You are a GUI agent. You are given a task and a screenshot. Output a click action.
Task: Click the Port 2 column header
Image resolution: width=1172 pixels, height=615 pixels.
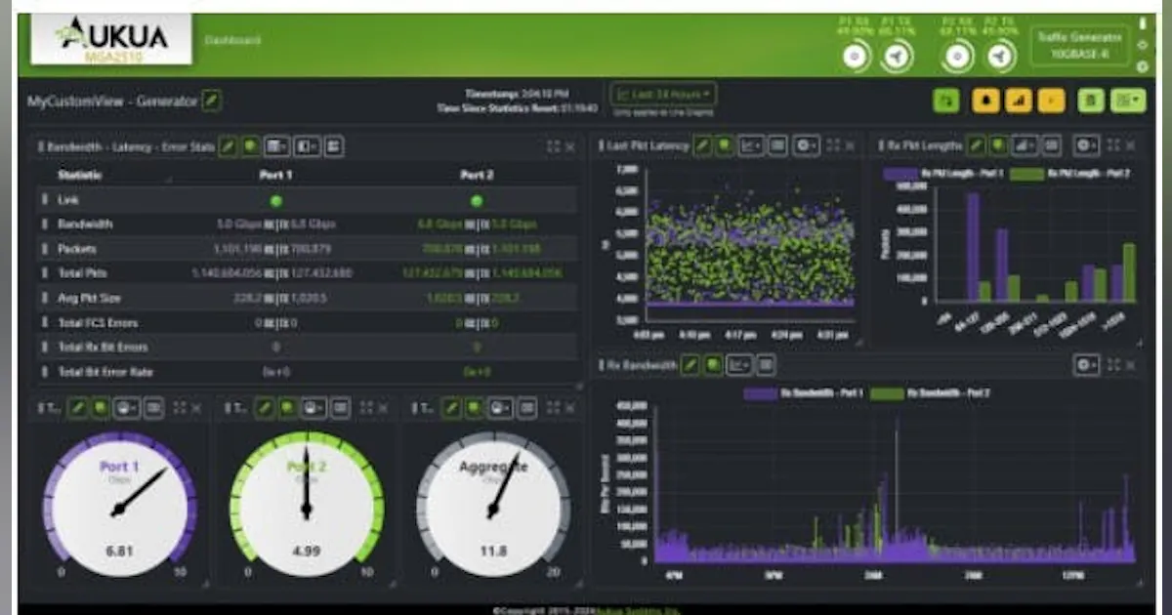[477, 176]
